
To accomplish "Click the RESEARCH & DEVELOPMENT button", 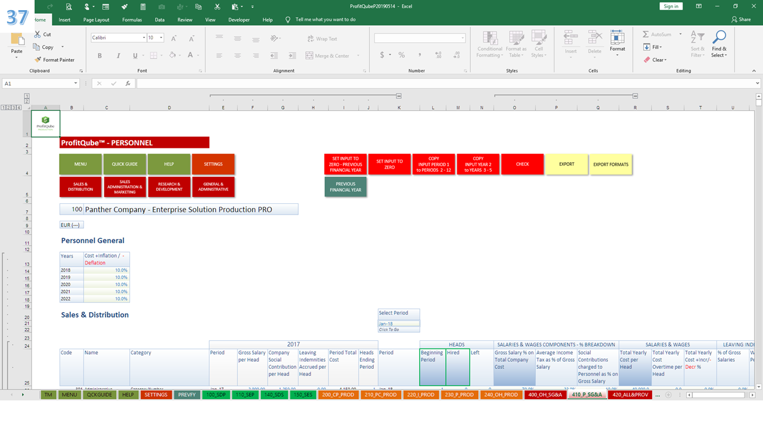I will (x=169, y=187).
